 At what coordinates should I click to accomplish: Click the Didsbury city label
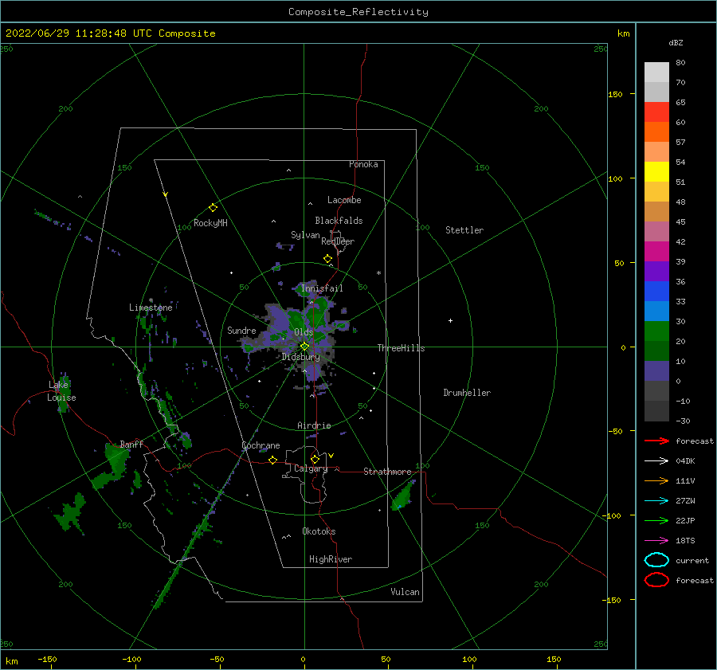pyautogui.click(x=300, y=357)
